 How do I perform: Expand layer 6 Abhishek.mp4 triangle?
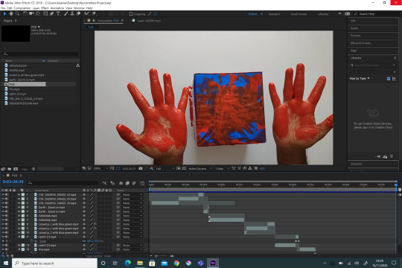pyautogui.click(x=19, y=216)
